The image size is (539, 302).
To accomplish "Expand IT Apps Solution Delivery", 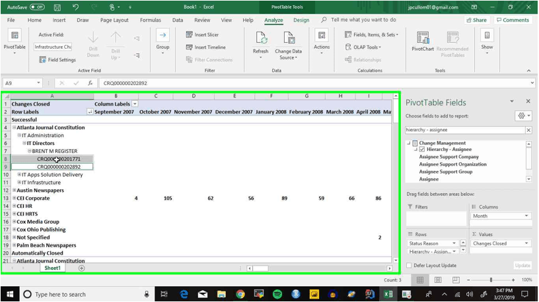I will click(19, 174).
